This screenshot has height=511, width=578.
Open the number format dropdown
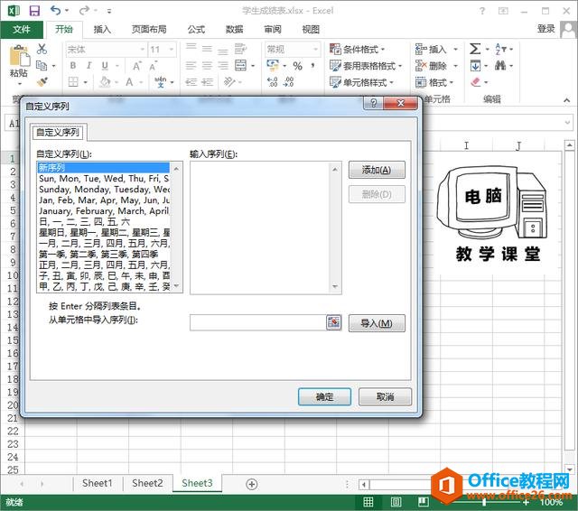pos(315,50)
